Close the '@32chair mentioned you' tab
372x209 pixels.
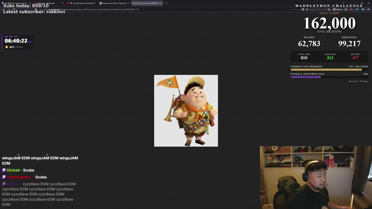tap(30, 3)
